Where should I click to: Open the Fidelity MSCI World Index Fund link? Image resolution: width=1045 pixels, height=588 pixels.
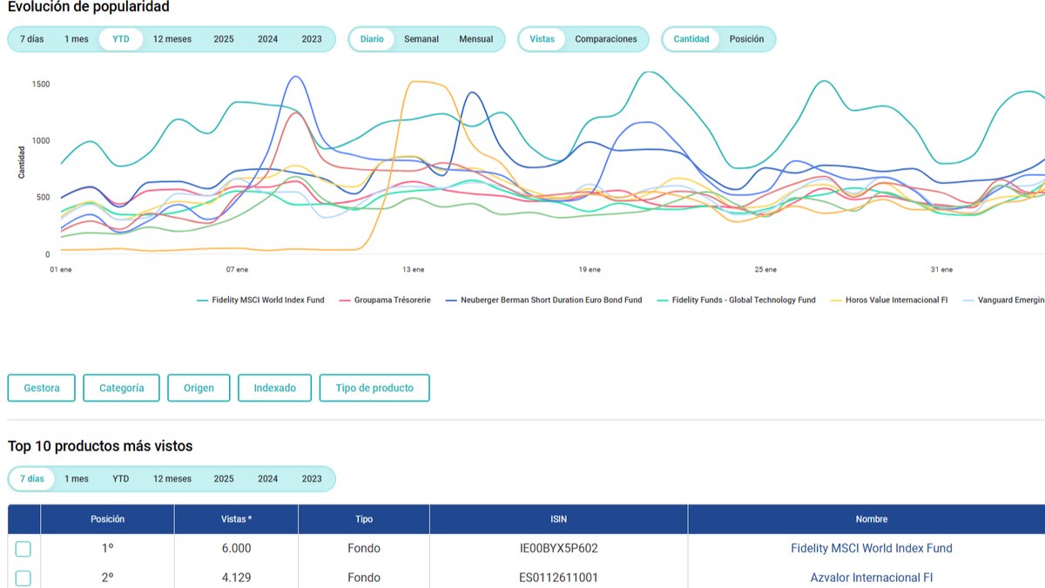point(872,549)
